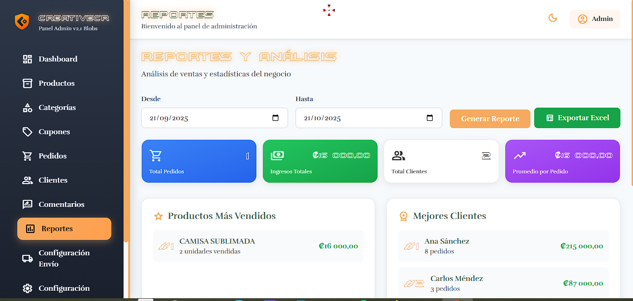Screen dimensions: 633x301
Task: Open the Admin account dropdown
Action: click(595, 19)
